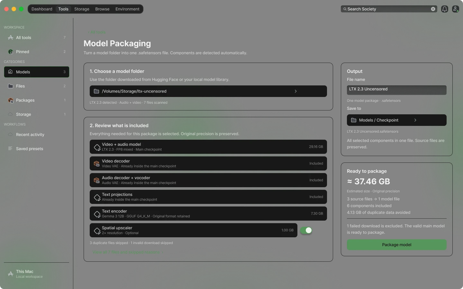463x289 pixels.
Task: Click the ≈ 37.46 GB estimated size
Action: tap(368, 181)
